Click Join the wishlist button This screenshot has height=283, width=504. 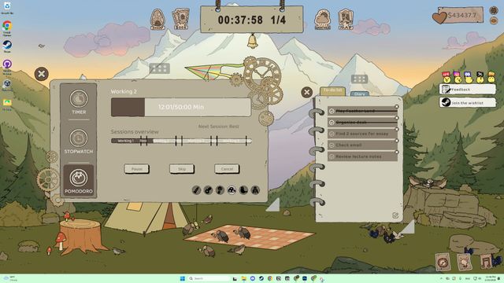tap(467, 103)
